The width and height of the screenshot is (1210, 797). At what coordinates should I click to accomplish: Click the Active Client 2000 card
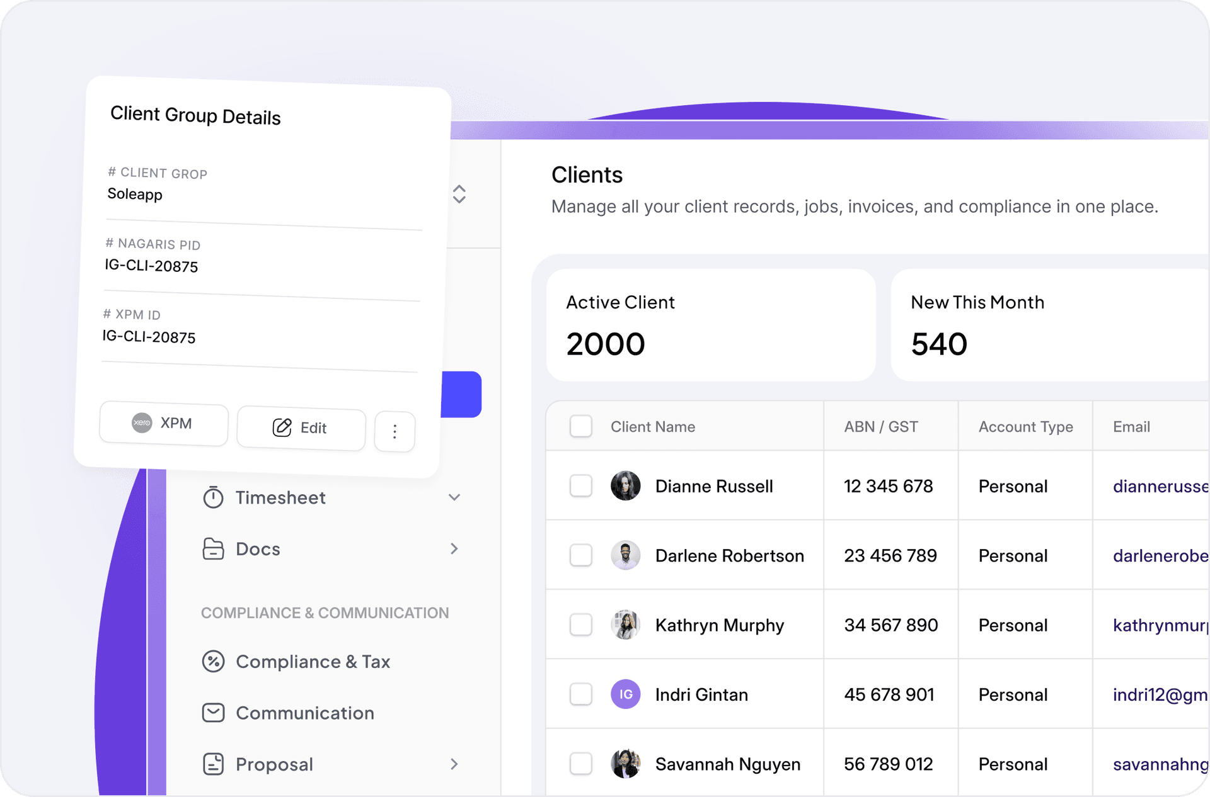tap(711, 325)
